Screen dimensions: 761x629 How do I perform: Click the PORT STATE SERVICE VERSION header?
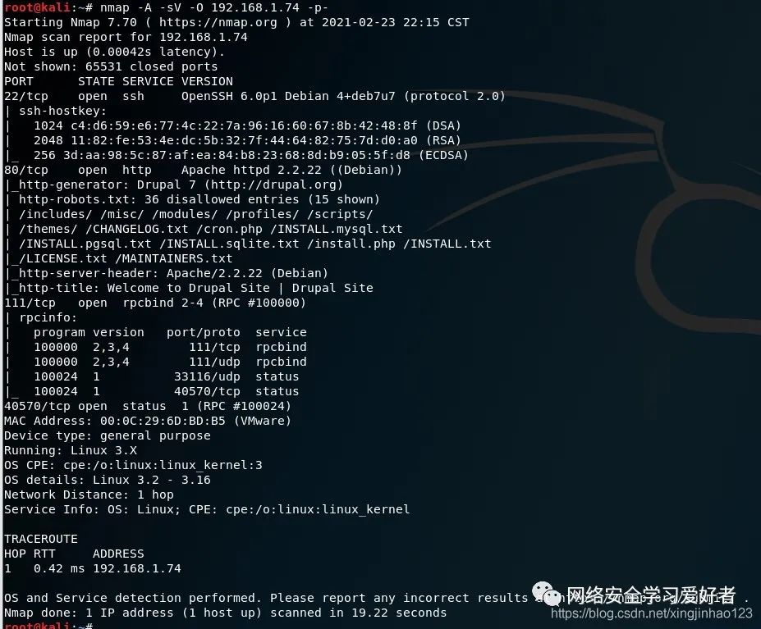(118, 81)
